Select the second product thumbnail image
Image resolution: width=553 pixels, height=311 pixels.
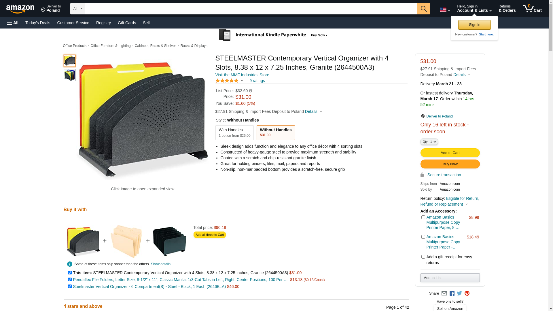(70, 75)
